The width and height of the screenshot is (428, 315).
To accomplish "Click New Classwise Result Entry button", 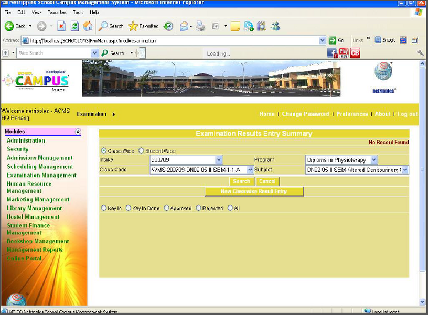I will [x=254, y=191].
